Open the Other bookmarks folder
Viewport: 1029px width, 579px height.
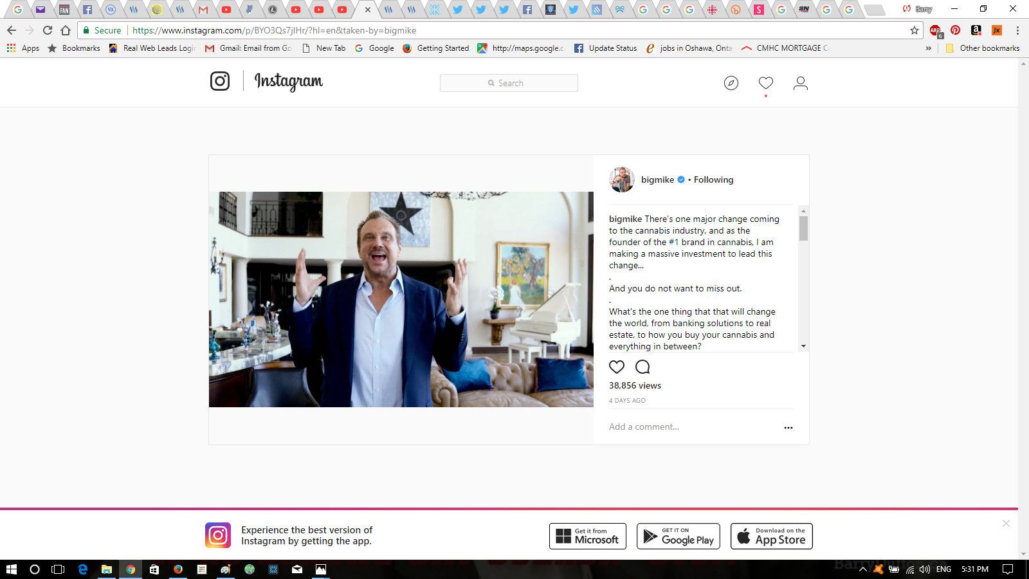(x=983, y=48)
